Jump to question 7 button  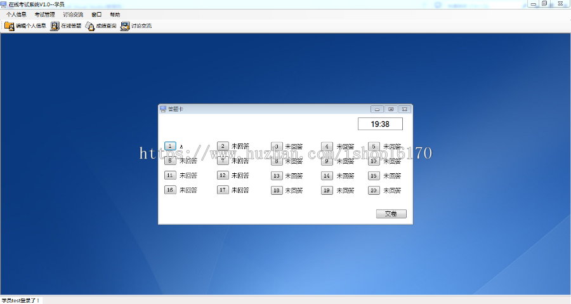(x=223, y=161)
